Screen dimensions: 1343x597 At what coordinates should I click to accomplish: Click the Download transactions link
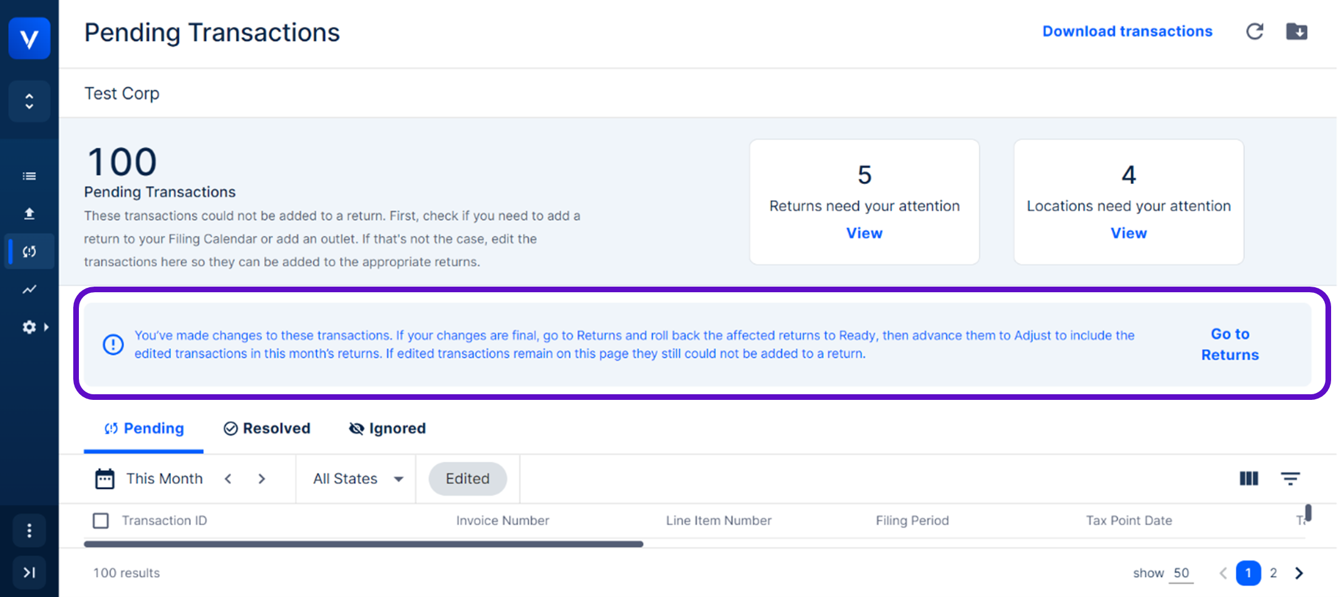click(x=1127, y=31)
